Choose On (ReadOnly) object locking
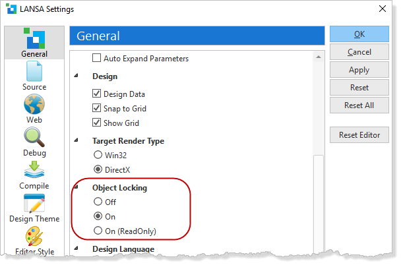The width and height of the screenshot is (401, 265). (98, 231)
